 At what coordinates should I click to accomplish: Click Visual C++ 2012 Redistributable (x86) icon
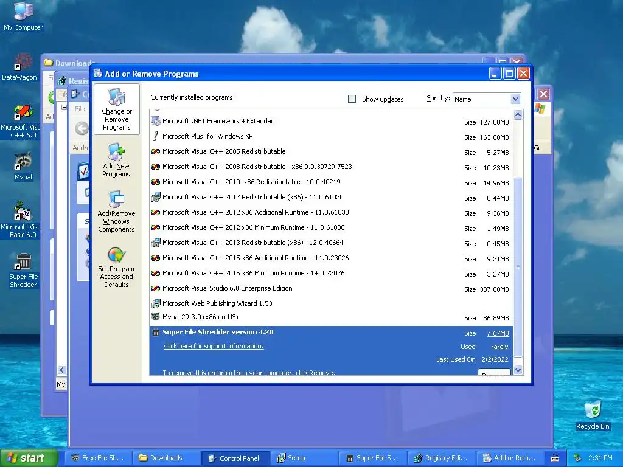(x=156, y=197)
